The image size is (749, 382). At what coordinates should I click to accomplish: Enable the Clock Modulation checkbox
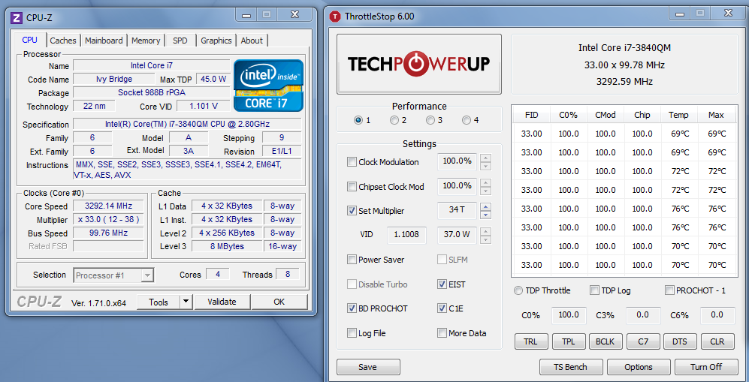tap(352, 162)
